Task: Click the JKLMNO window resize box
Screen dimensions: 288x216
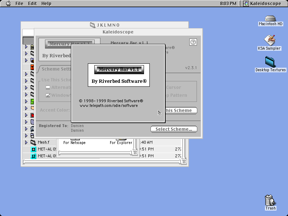Action: tap(184, 162)
